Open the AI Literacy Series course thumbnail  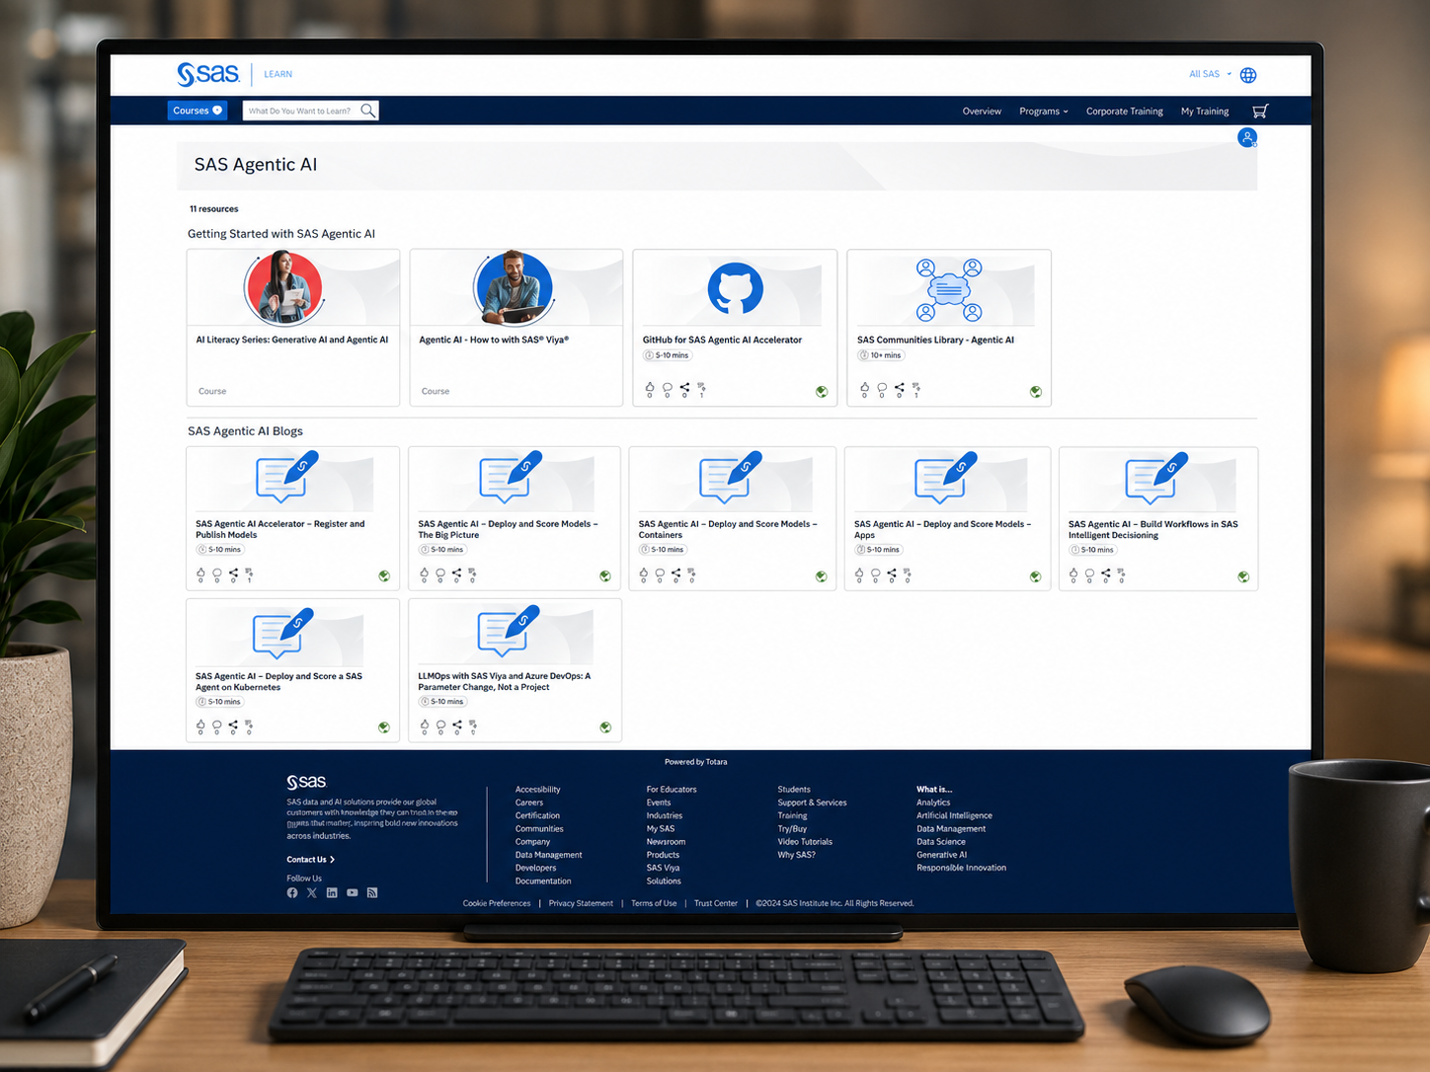[x=293, y=287]
